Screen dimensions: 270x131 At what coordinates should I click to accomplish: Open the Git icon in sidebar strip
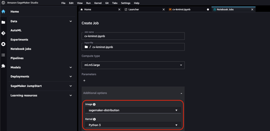(x=3, y=33)
